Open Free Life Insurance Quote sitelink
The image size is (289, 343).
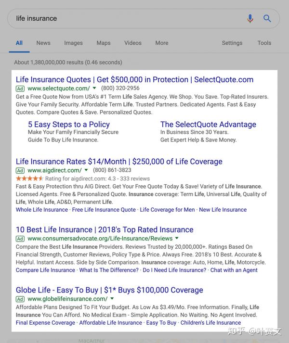click(x=104, y=210)
